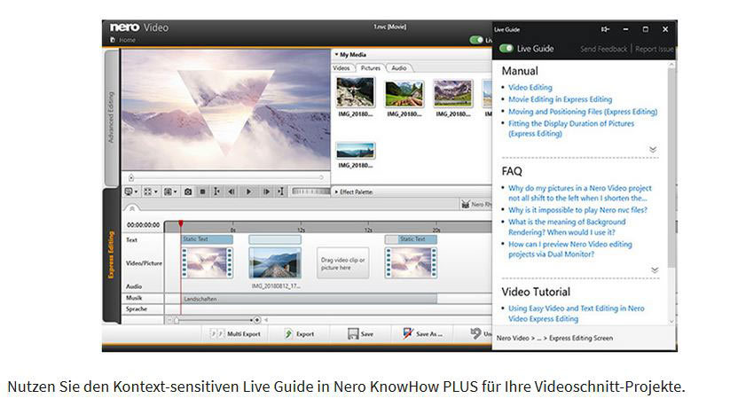The image size is (730, 414).
Task: Go to Home in Nero Video
Action: click(123, 40)
